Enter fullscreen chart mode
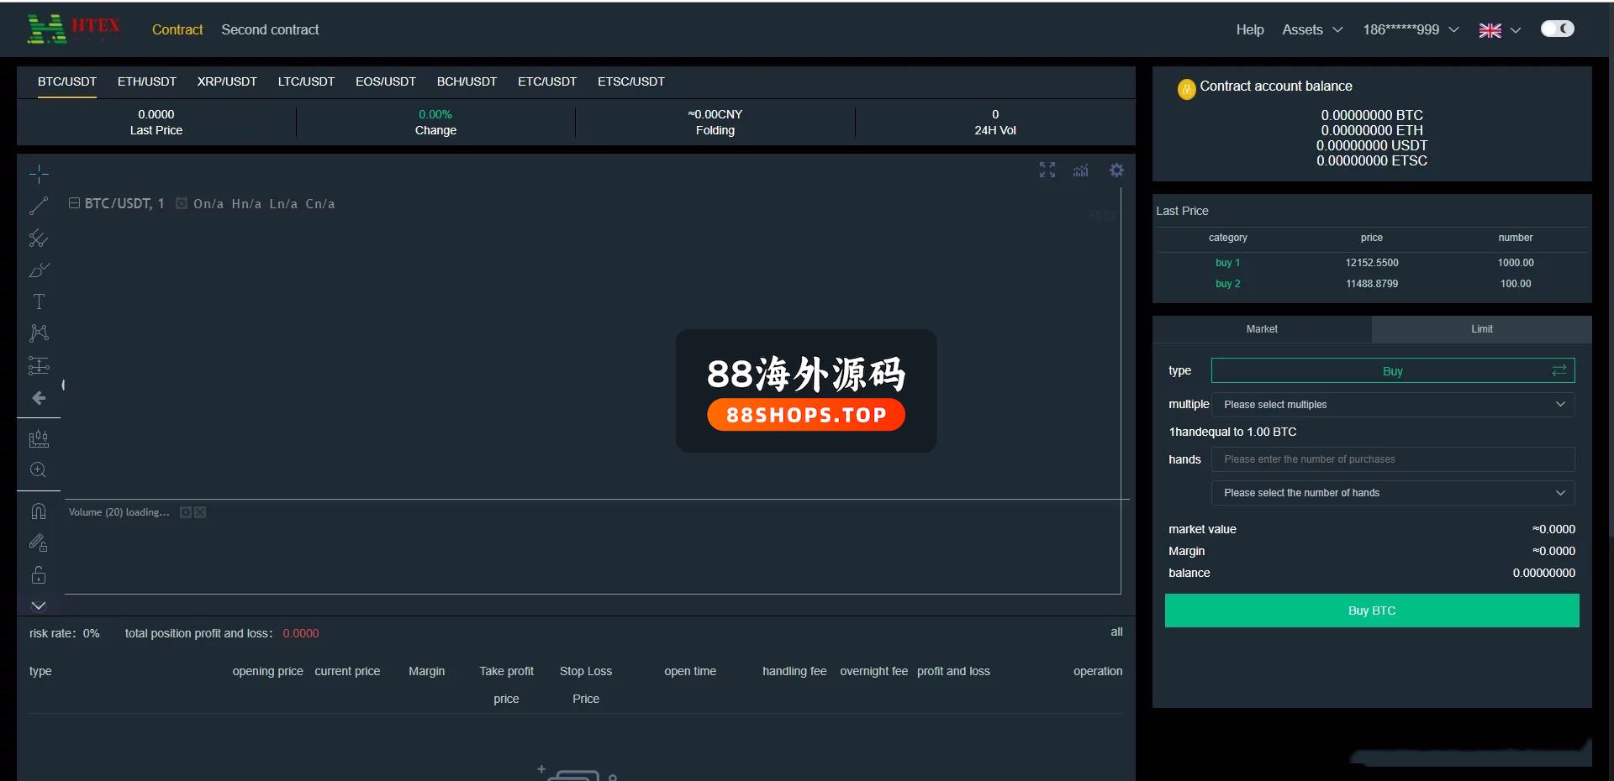 pyautogui.click(x=1047, y=170)
